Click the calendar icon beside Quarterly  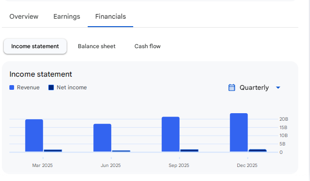tap(232, 87)
